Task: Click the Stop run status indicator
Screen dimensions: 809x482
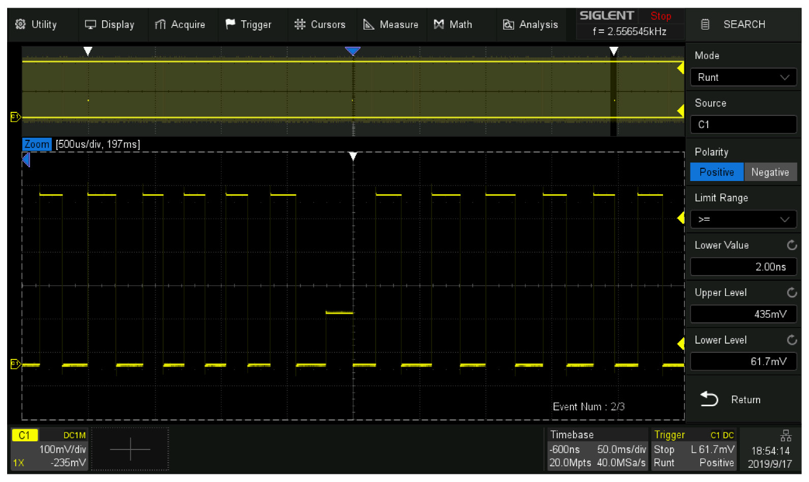Action: coord(661,16)
